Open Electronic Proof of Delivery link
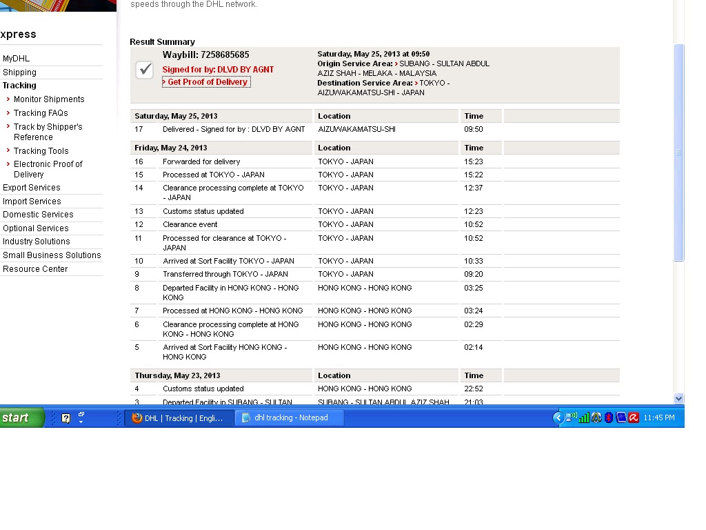This screenshot has width=706, height=530. (48, 169)
